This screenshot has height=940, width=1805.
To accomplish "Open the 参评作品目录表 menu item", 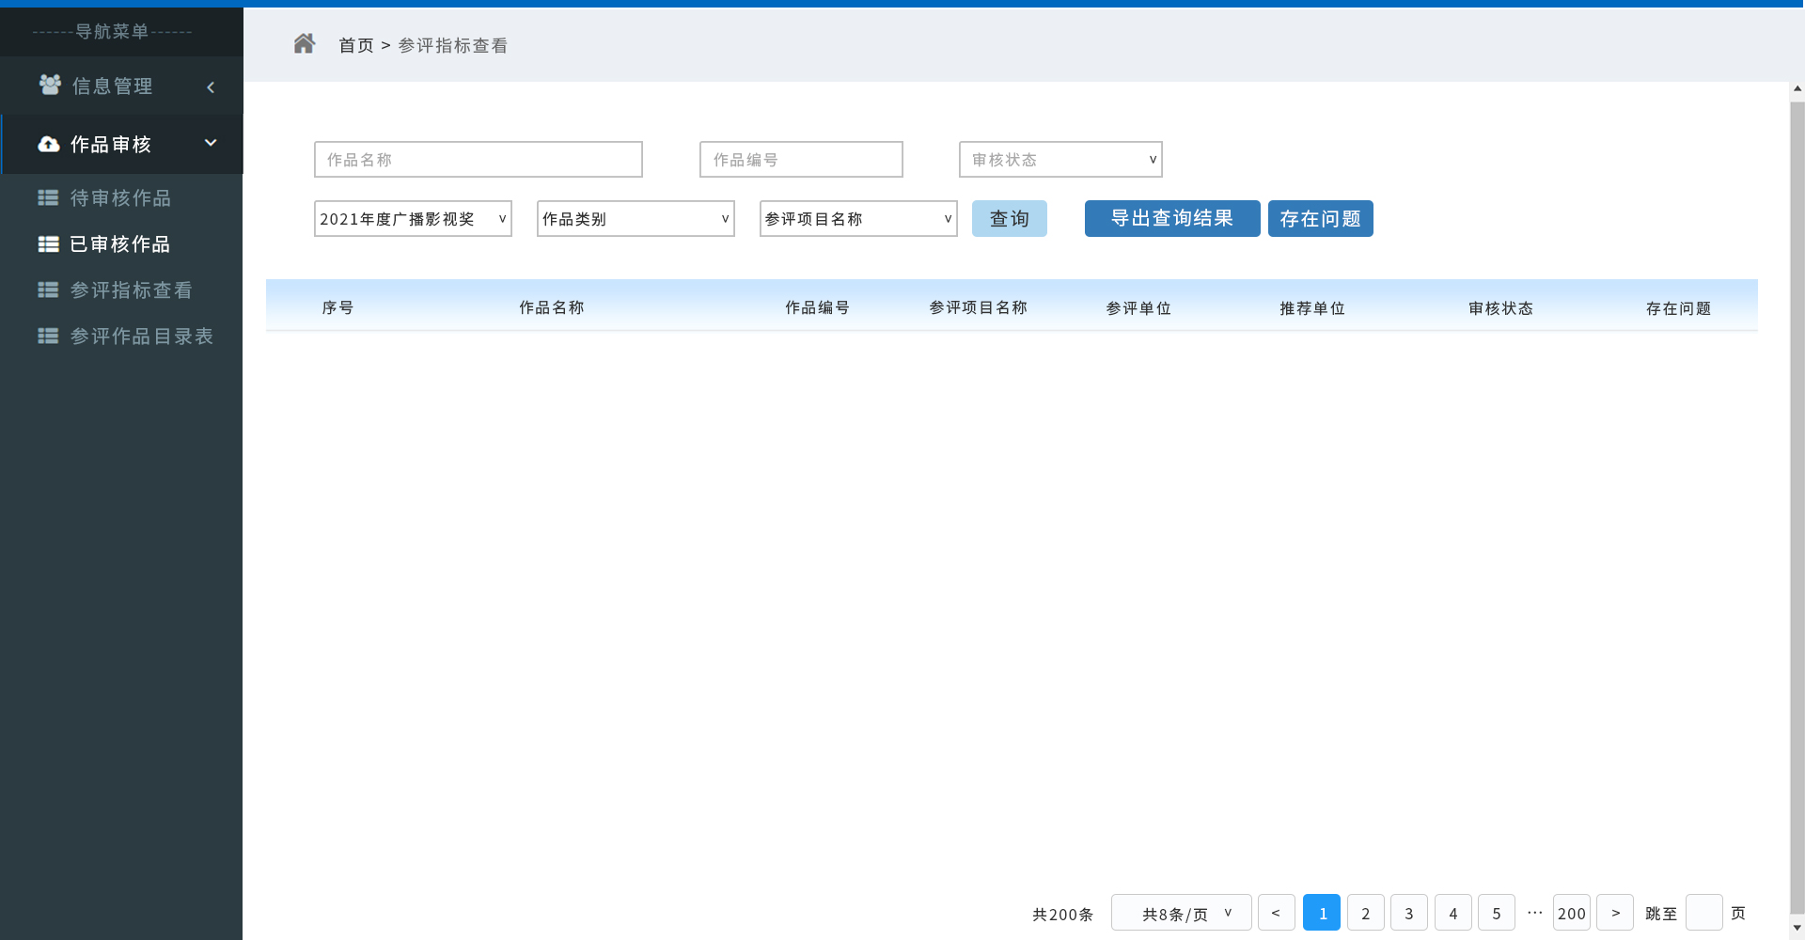I will pyautogui.click(x=141, y=336).
